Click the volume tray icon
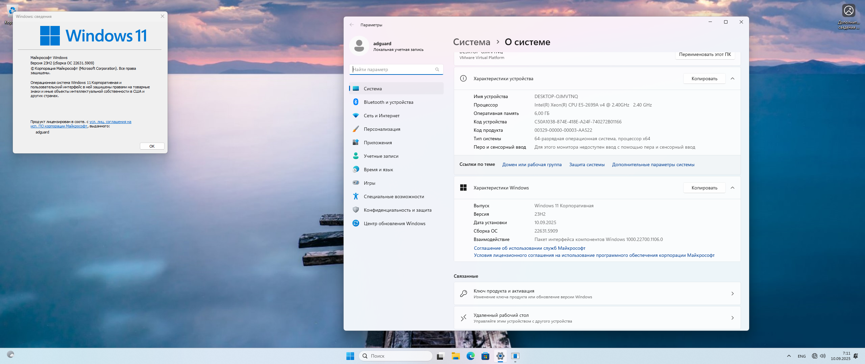 (823, 356)
